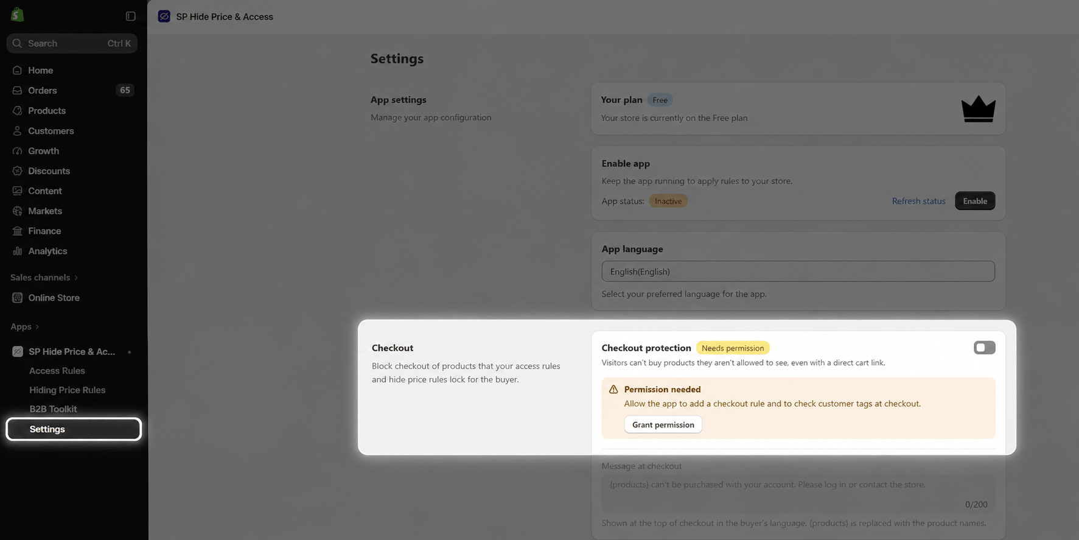Click the Refresh status link
The height and width of the screenshot is (540, 1079).
(918, 201)
